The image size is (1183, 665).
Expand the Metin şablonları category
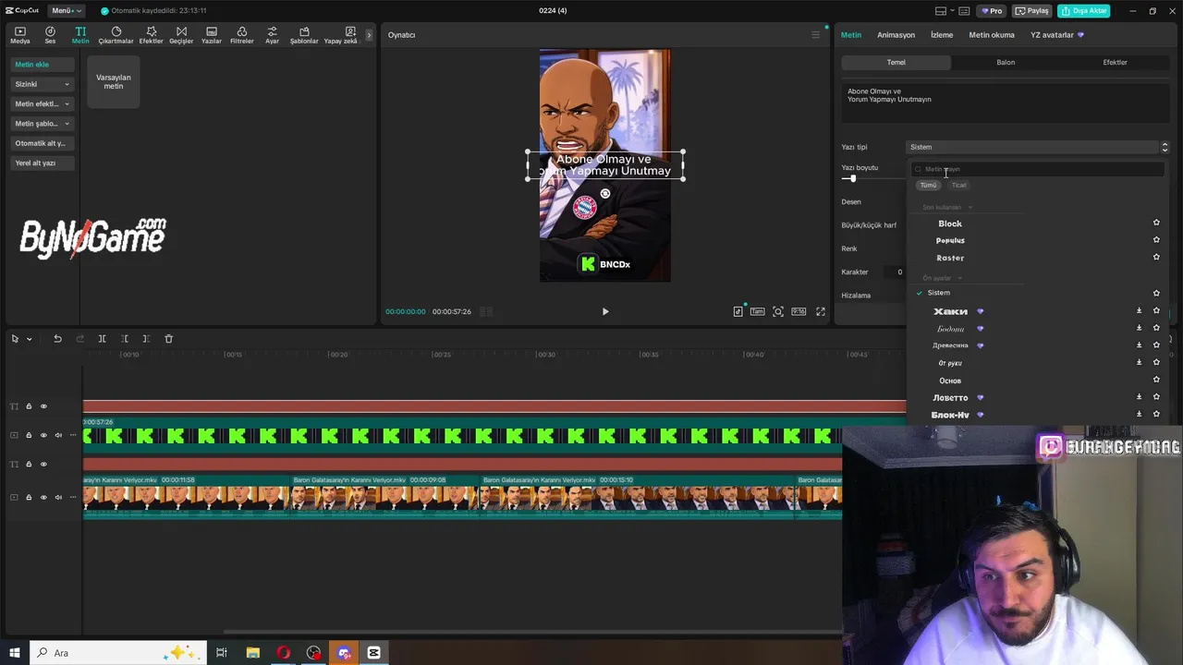[x=42, y=123]
